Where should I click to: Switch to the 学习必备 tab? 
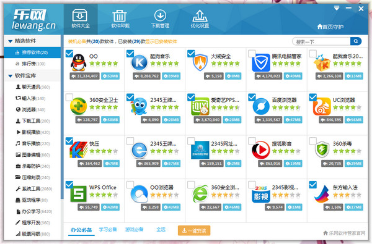point(108,230)
